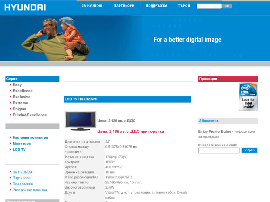Click the red arrow beside Партньори sidebar link

pyautogui.click(x=10, y=178)
